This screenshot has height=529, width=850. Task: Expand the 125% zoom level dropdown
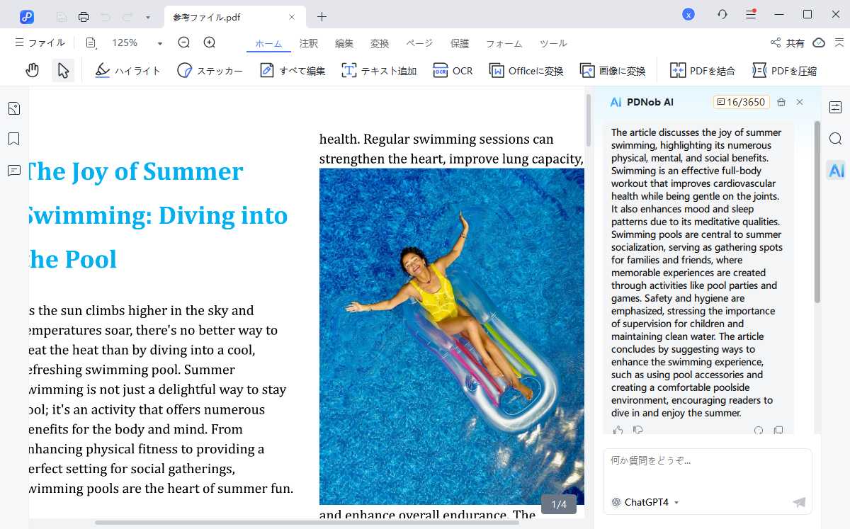pos(159,43)
